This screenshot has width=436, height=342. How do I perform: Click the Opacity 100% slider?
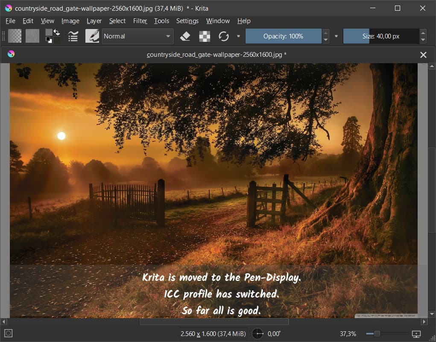283,36
